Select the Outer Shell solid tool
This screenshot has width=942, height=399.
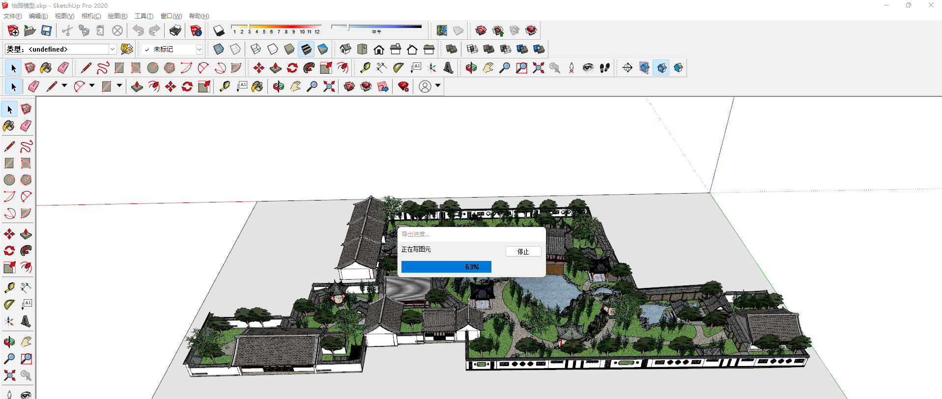(x=452, y=49)
